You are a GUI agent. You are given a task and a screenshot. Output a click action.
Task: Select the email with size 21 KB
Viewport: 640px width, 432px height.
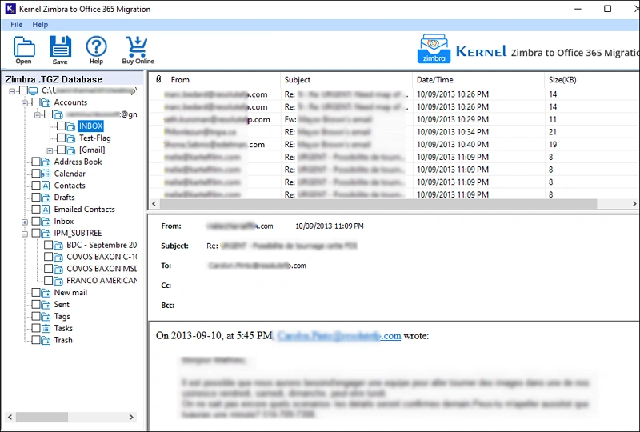point(394,132)
